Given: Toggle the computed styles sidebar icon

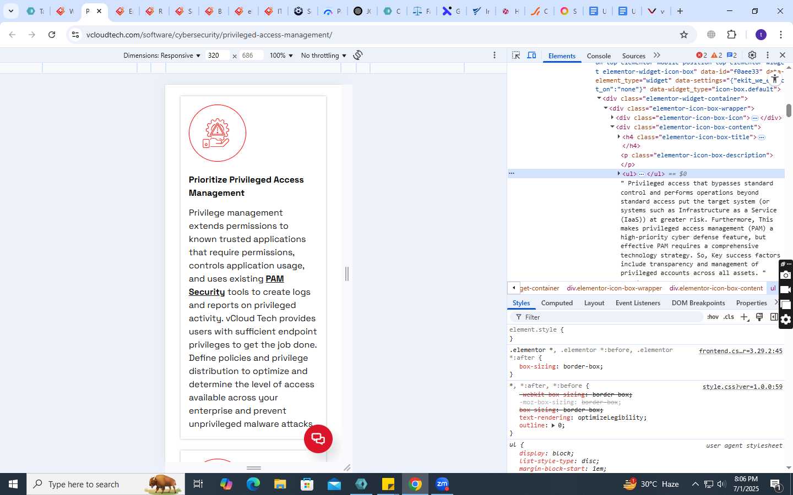Looking at the screenshot, I should (x=774, y=317).
